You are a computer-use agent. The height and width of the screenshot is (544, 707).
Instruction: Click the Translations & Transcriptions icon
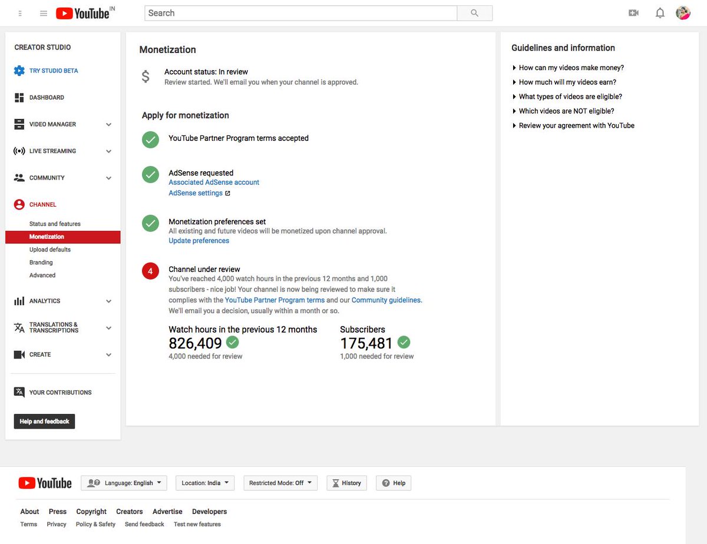pos(19,328)
